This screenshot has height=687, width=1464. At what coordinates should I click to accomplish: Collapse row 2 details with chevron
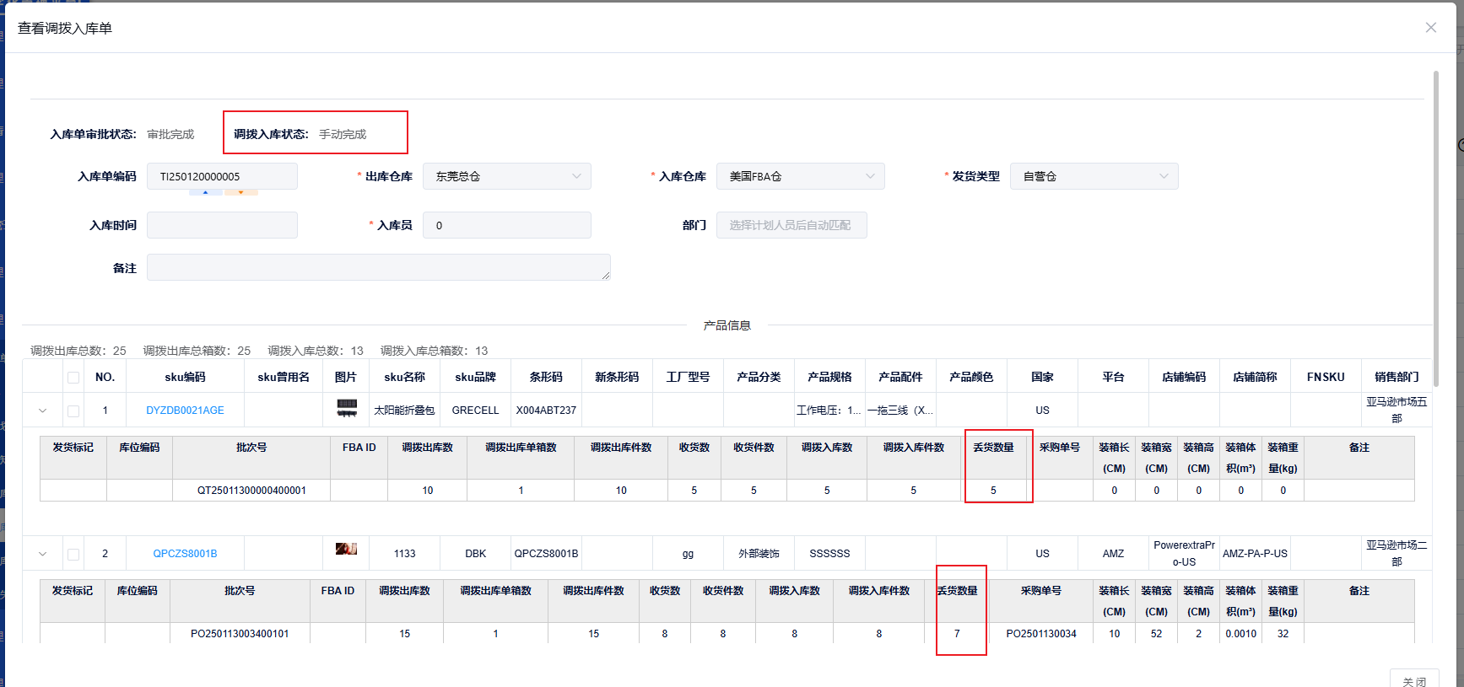point(42,554)
